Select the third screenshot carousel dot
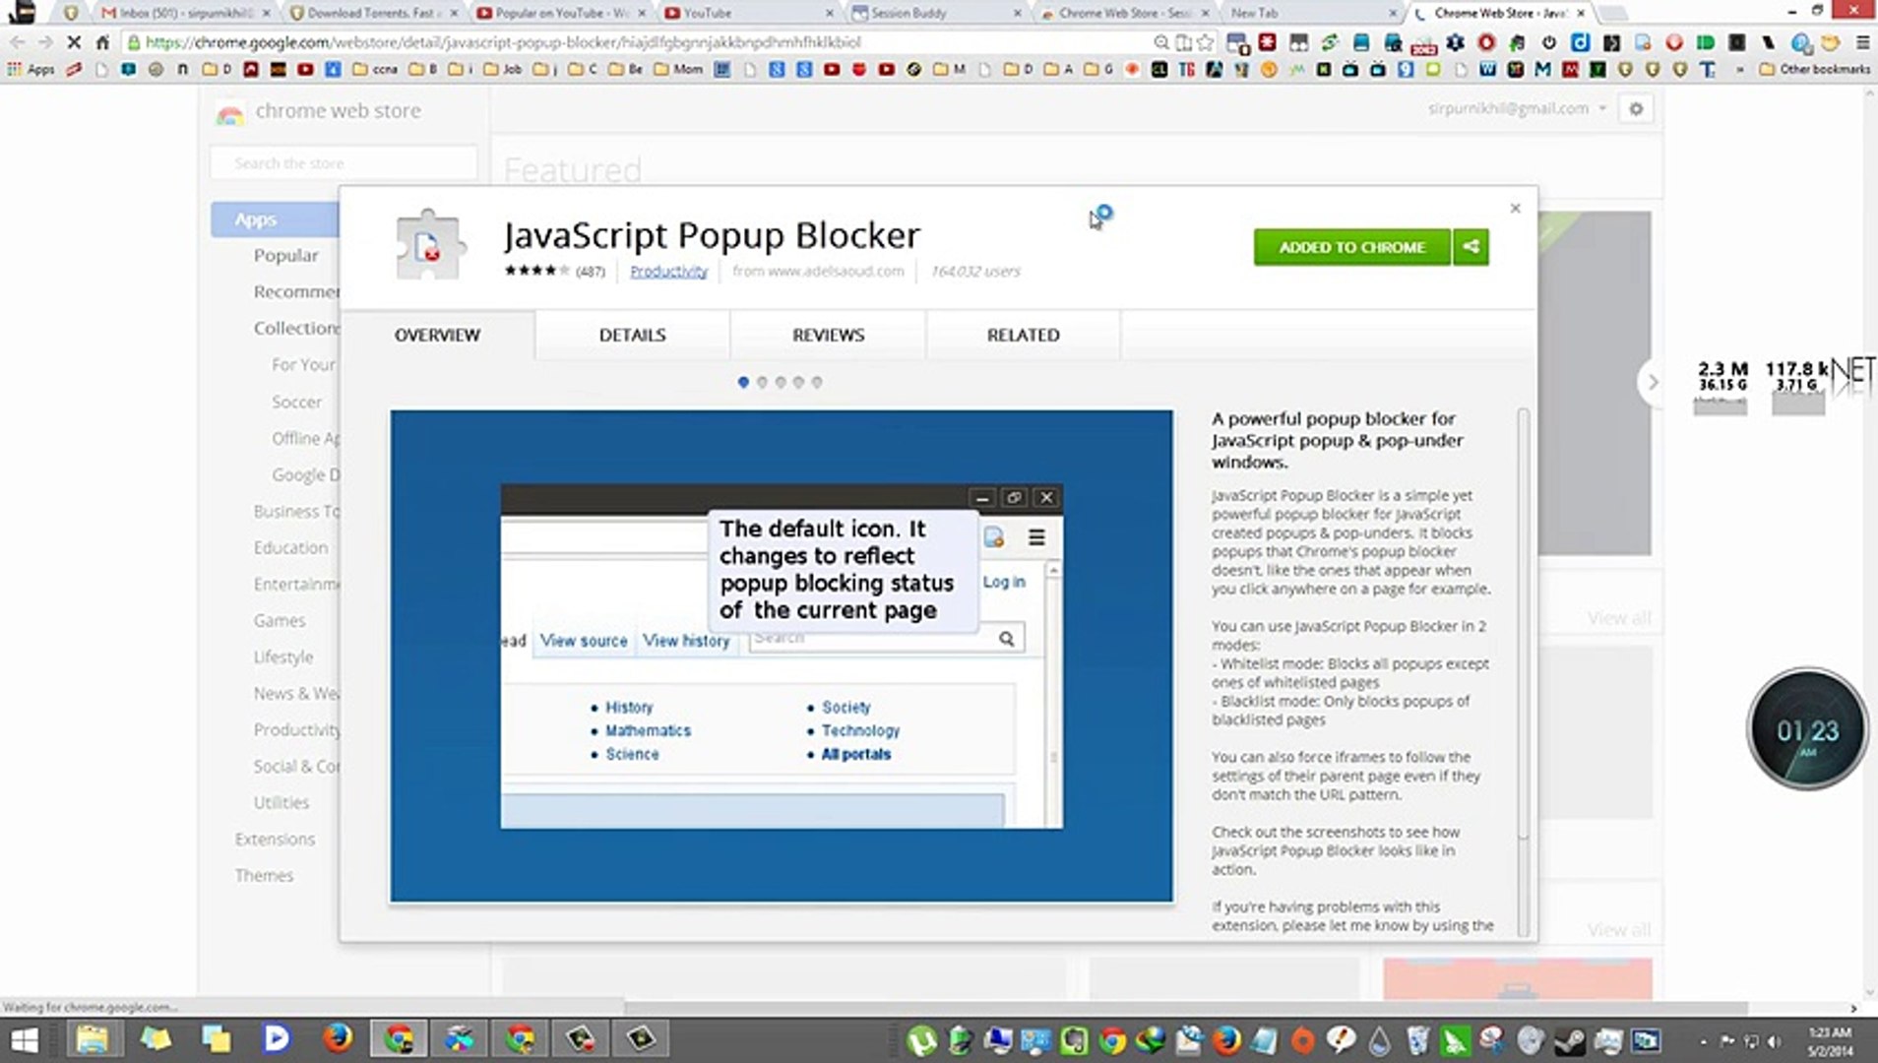The image size is (1878, 1063). pos(781,382)
